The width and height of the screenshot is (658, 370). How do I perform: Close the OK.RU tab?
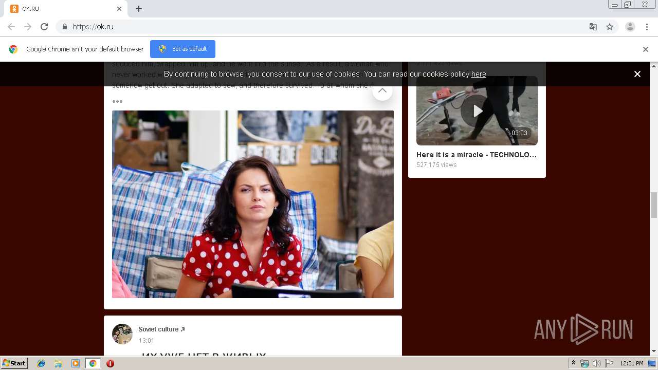tap(119, 9)
